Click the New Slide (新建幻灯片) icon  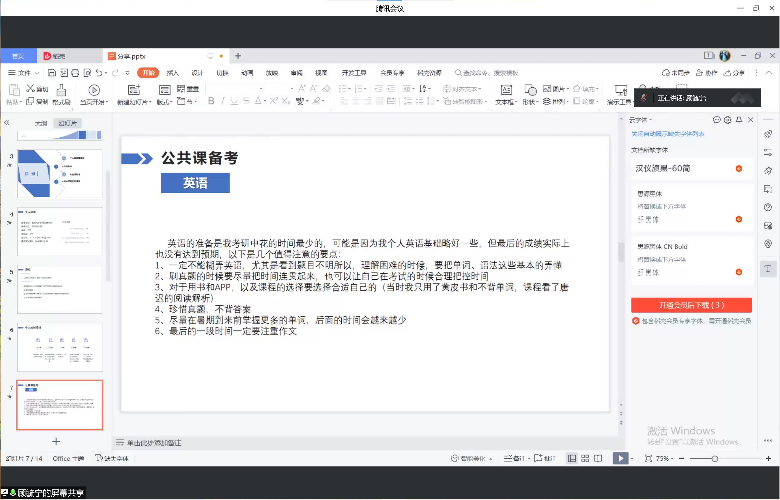click(133, 90)
